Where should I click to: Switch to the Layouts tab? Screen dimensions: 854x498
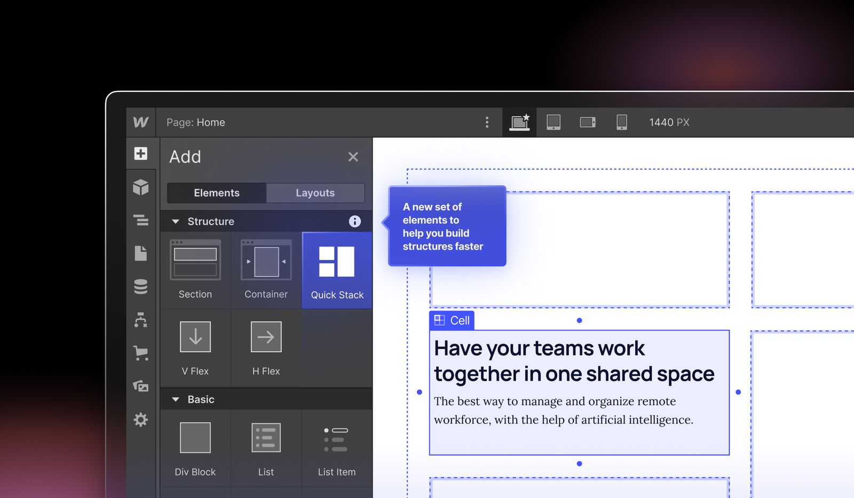click(x=315, y=193)
